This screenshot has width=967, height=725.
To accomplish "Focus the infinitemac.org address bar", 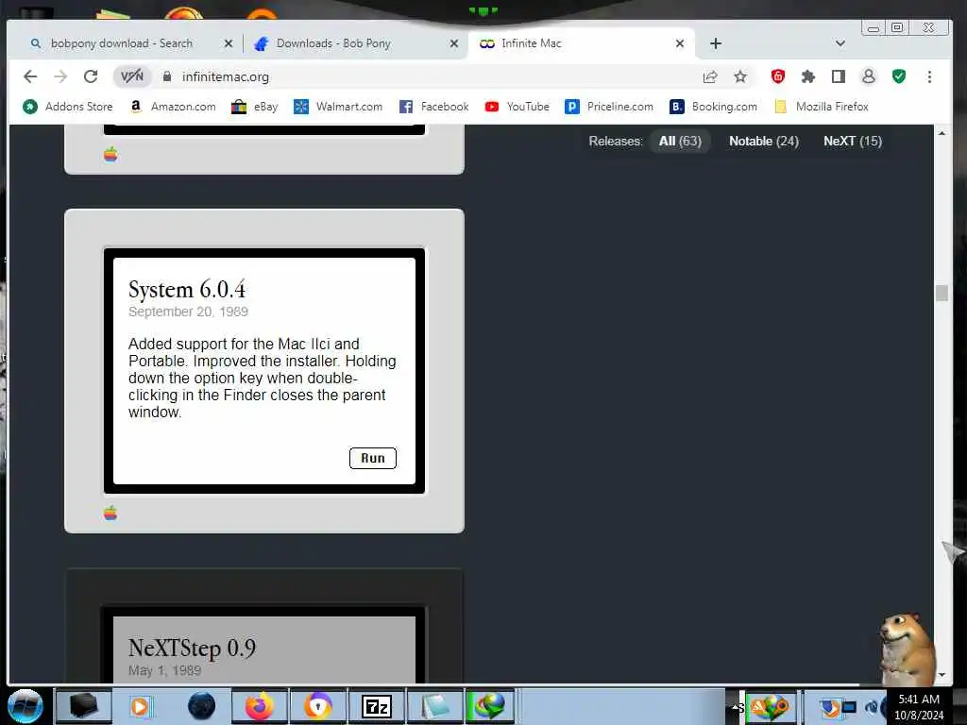I will [432, 76].
